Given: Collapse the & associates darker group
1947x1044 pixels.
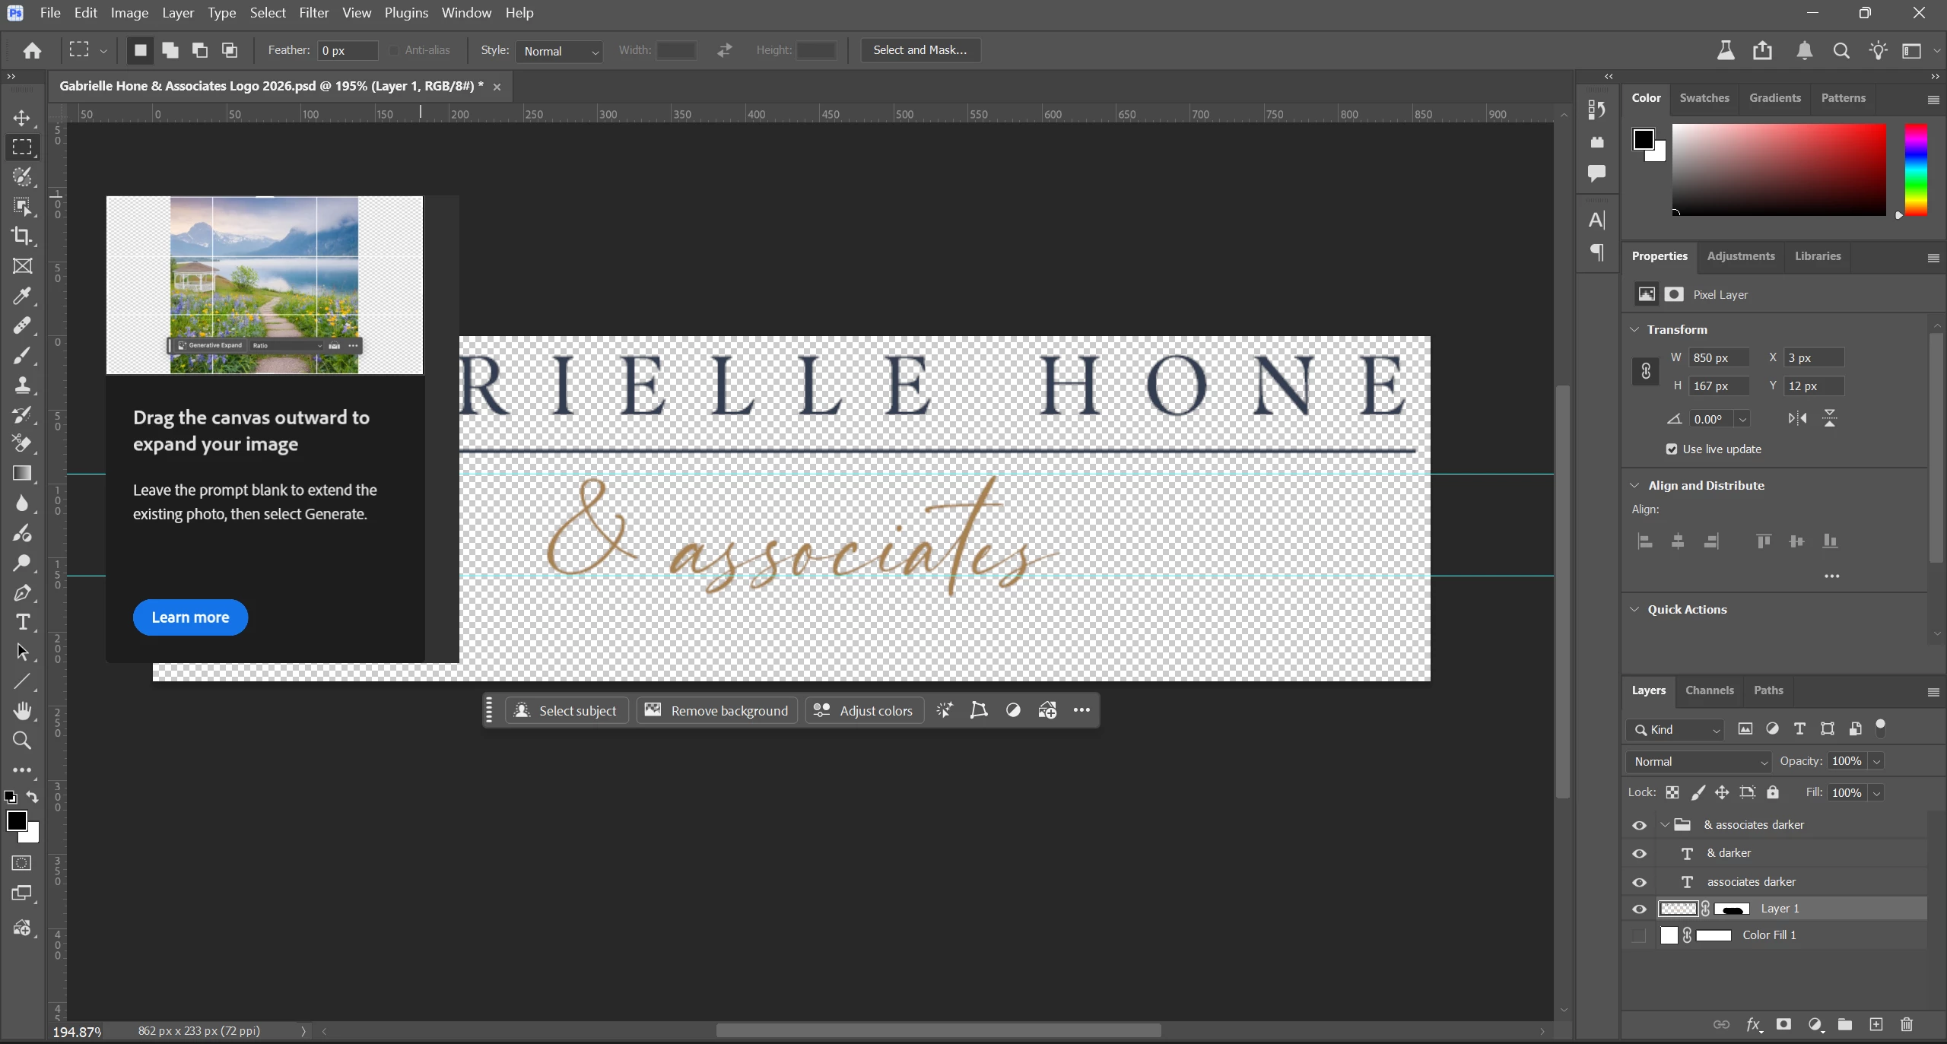Looking at the screenshot, I should pos(1665,825).
